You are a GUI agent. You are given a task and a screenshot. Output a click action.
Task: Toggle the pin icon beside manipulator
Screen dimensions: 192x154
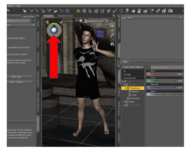click(x=61, y=23)
